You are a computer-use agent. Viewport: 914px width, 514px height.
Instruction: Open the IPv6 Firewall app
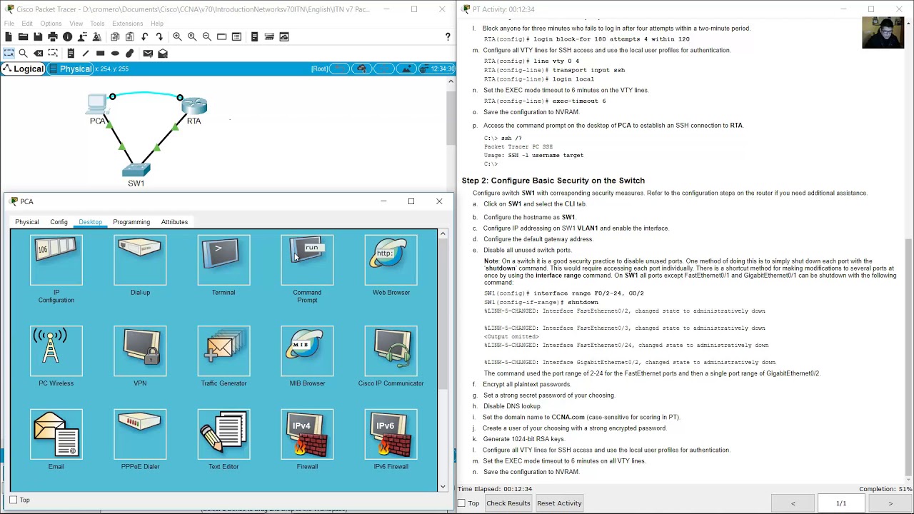(391, 435)
